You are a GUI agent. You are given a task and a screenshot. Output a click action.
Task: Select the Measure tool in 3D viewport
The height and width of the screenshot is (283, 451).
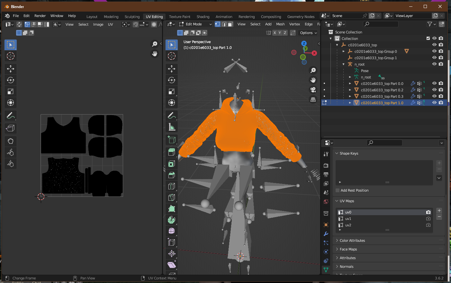[x=172, y=127]
